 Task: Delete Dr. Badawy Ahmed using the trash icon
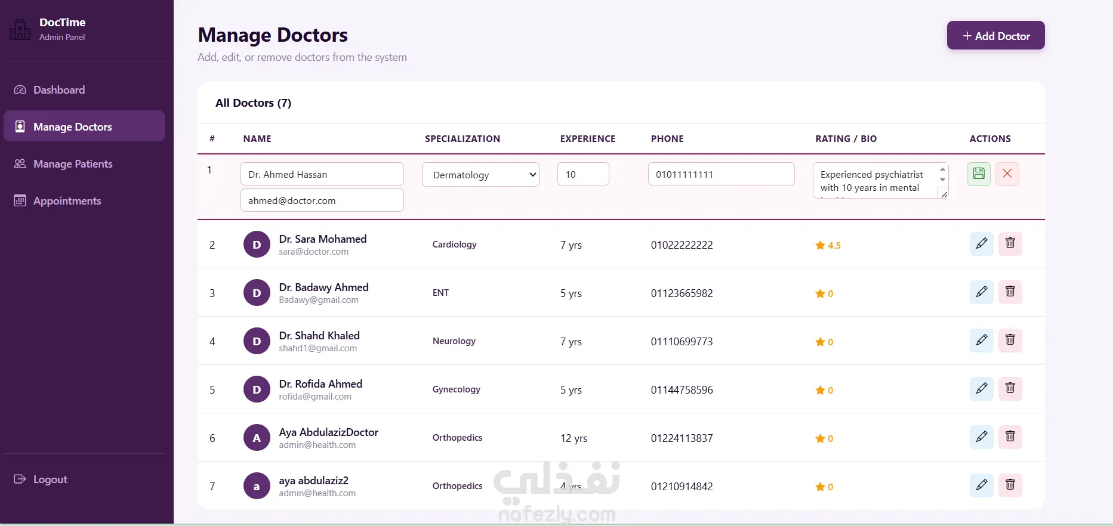(x=1010, y=292)
